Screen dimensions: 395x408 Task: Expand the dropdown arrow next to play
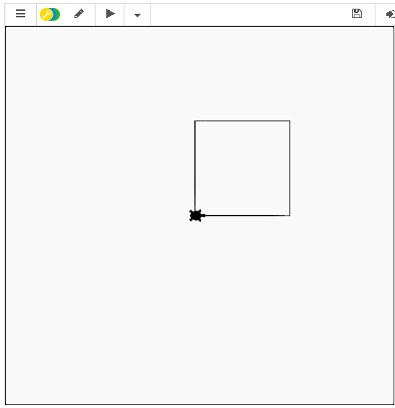coord(137,15)
